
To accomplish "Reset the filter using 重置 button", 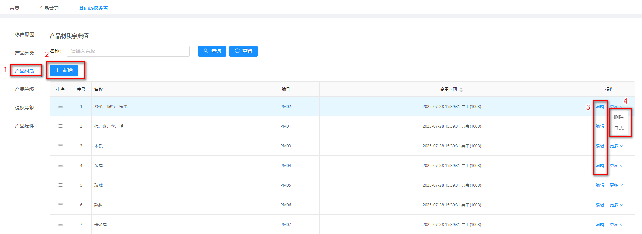I will click(x=243, y=51).
